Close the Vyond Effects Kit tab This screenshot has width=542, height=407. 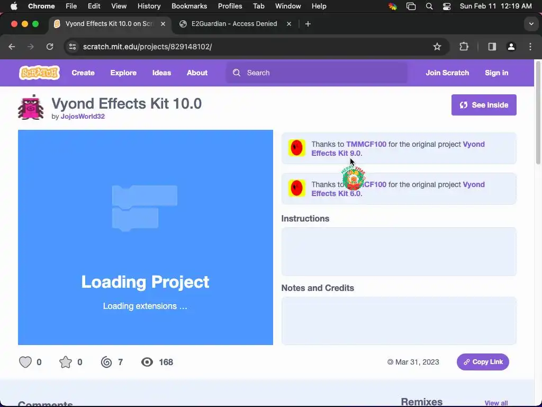pos(163,23)
